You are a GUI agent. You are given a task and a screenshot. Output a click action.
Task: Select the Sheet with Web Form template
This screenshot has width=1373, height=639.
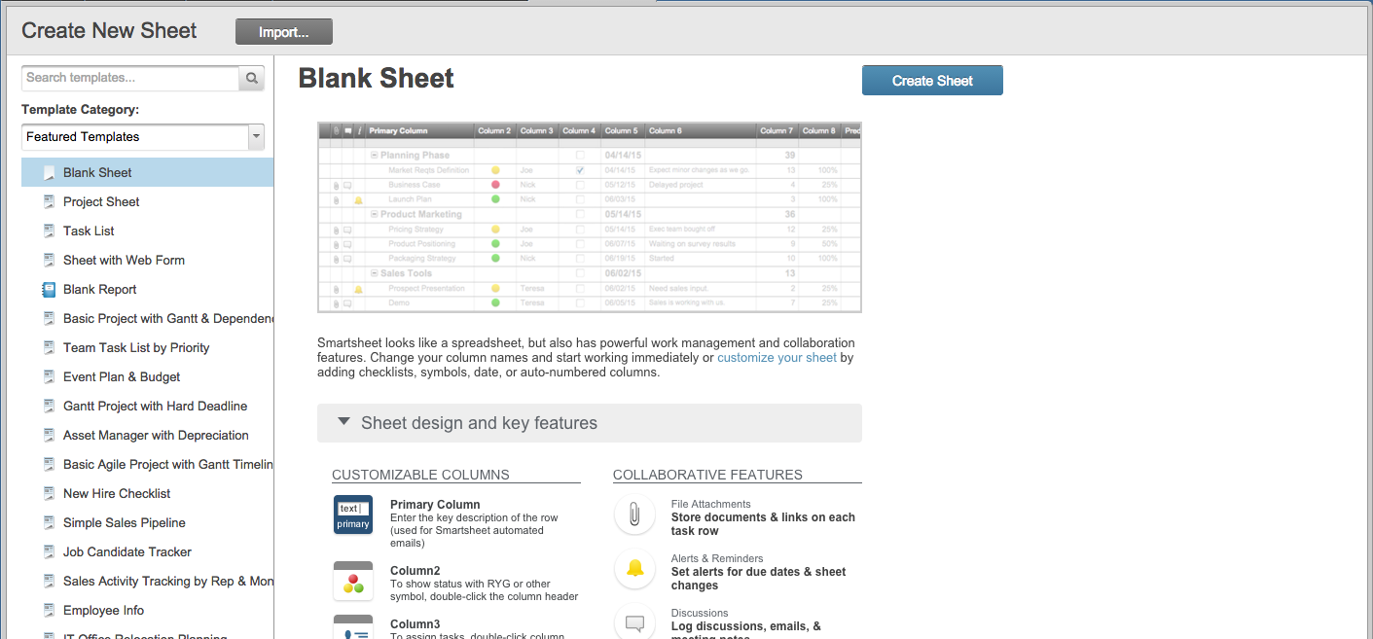(148, 261)
